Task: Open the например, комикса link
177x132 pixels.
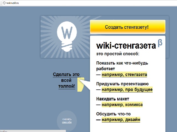Action: click(122, 105)
